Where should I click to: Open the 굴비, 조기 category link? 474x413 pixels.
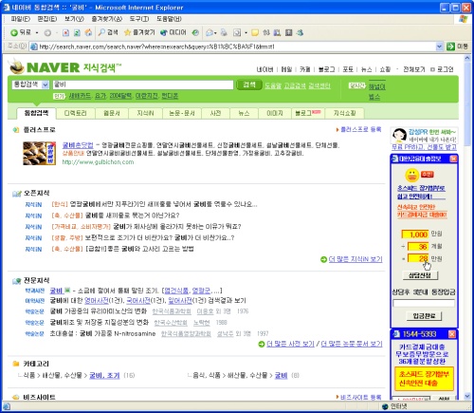104,376
